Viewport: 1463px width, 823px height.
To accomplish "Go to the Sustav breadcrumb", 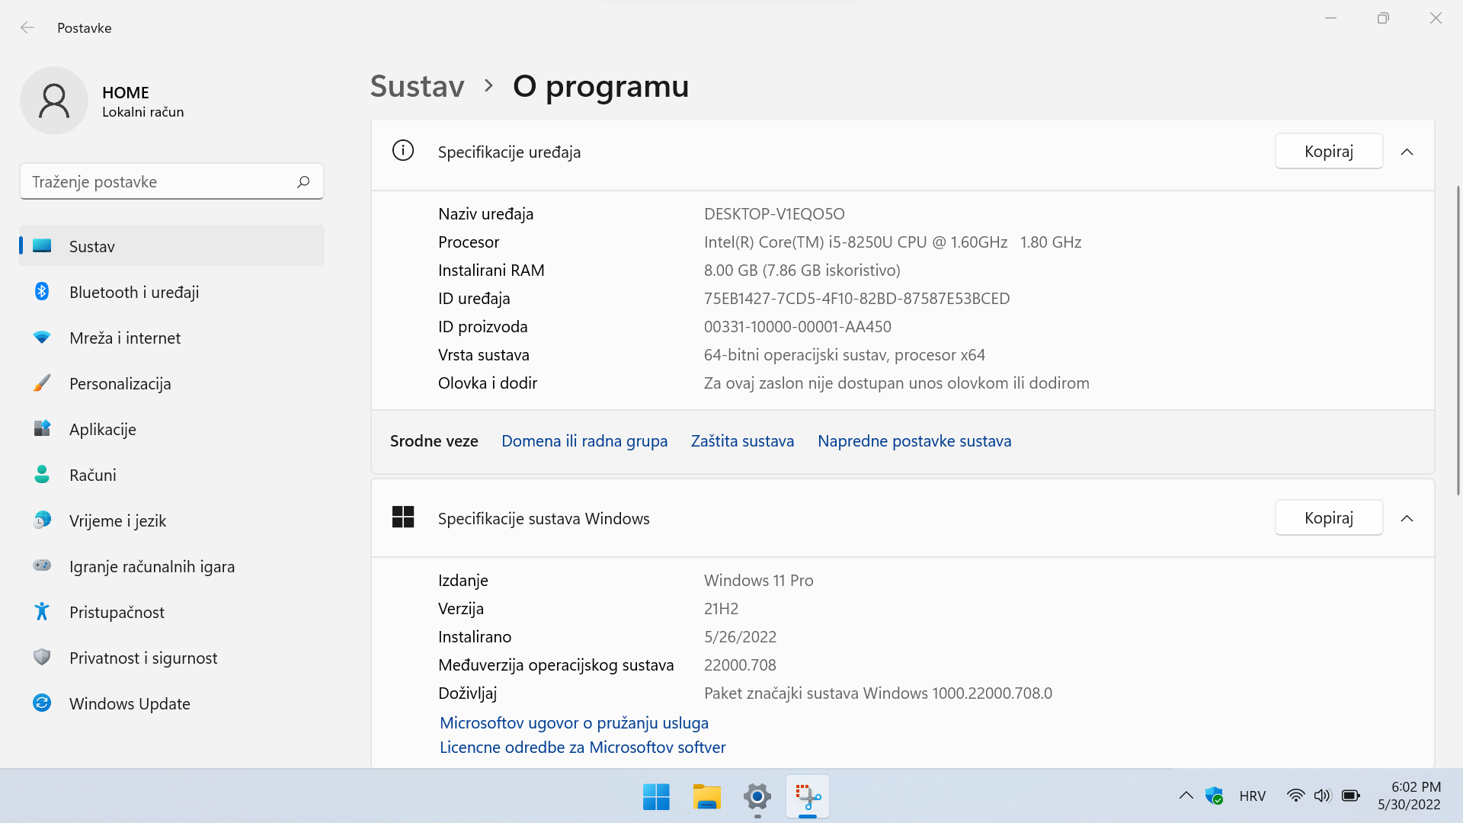I will [418, 86].
